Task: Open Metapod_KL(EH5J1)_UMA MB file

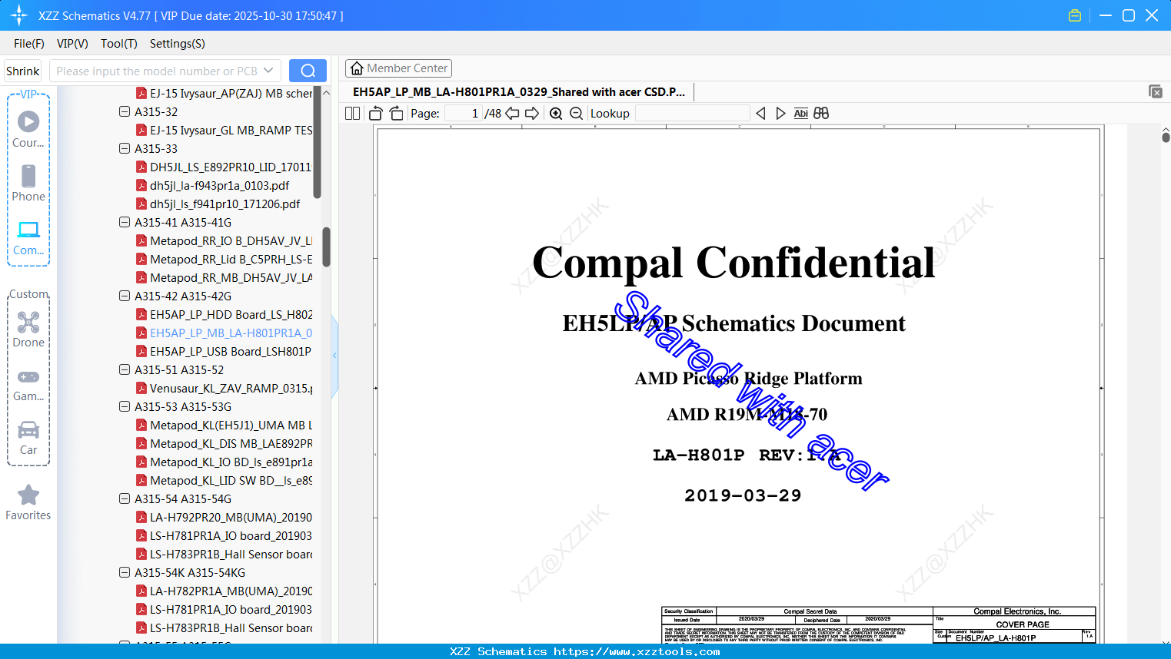Action: click(x=225, y=425)
